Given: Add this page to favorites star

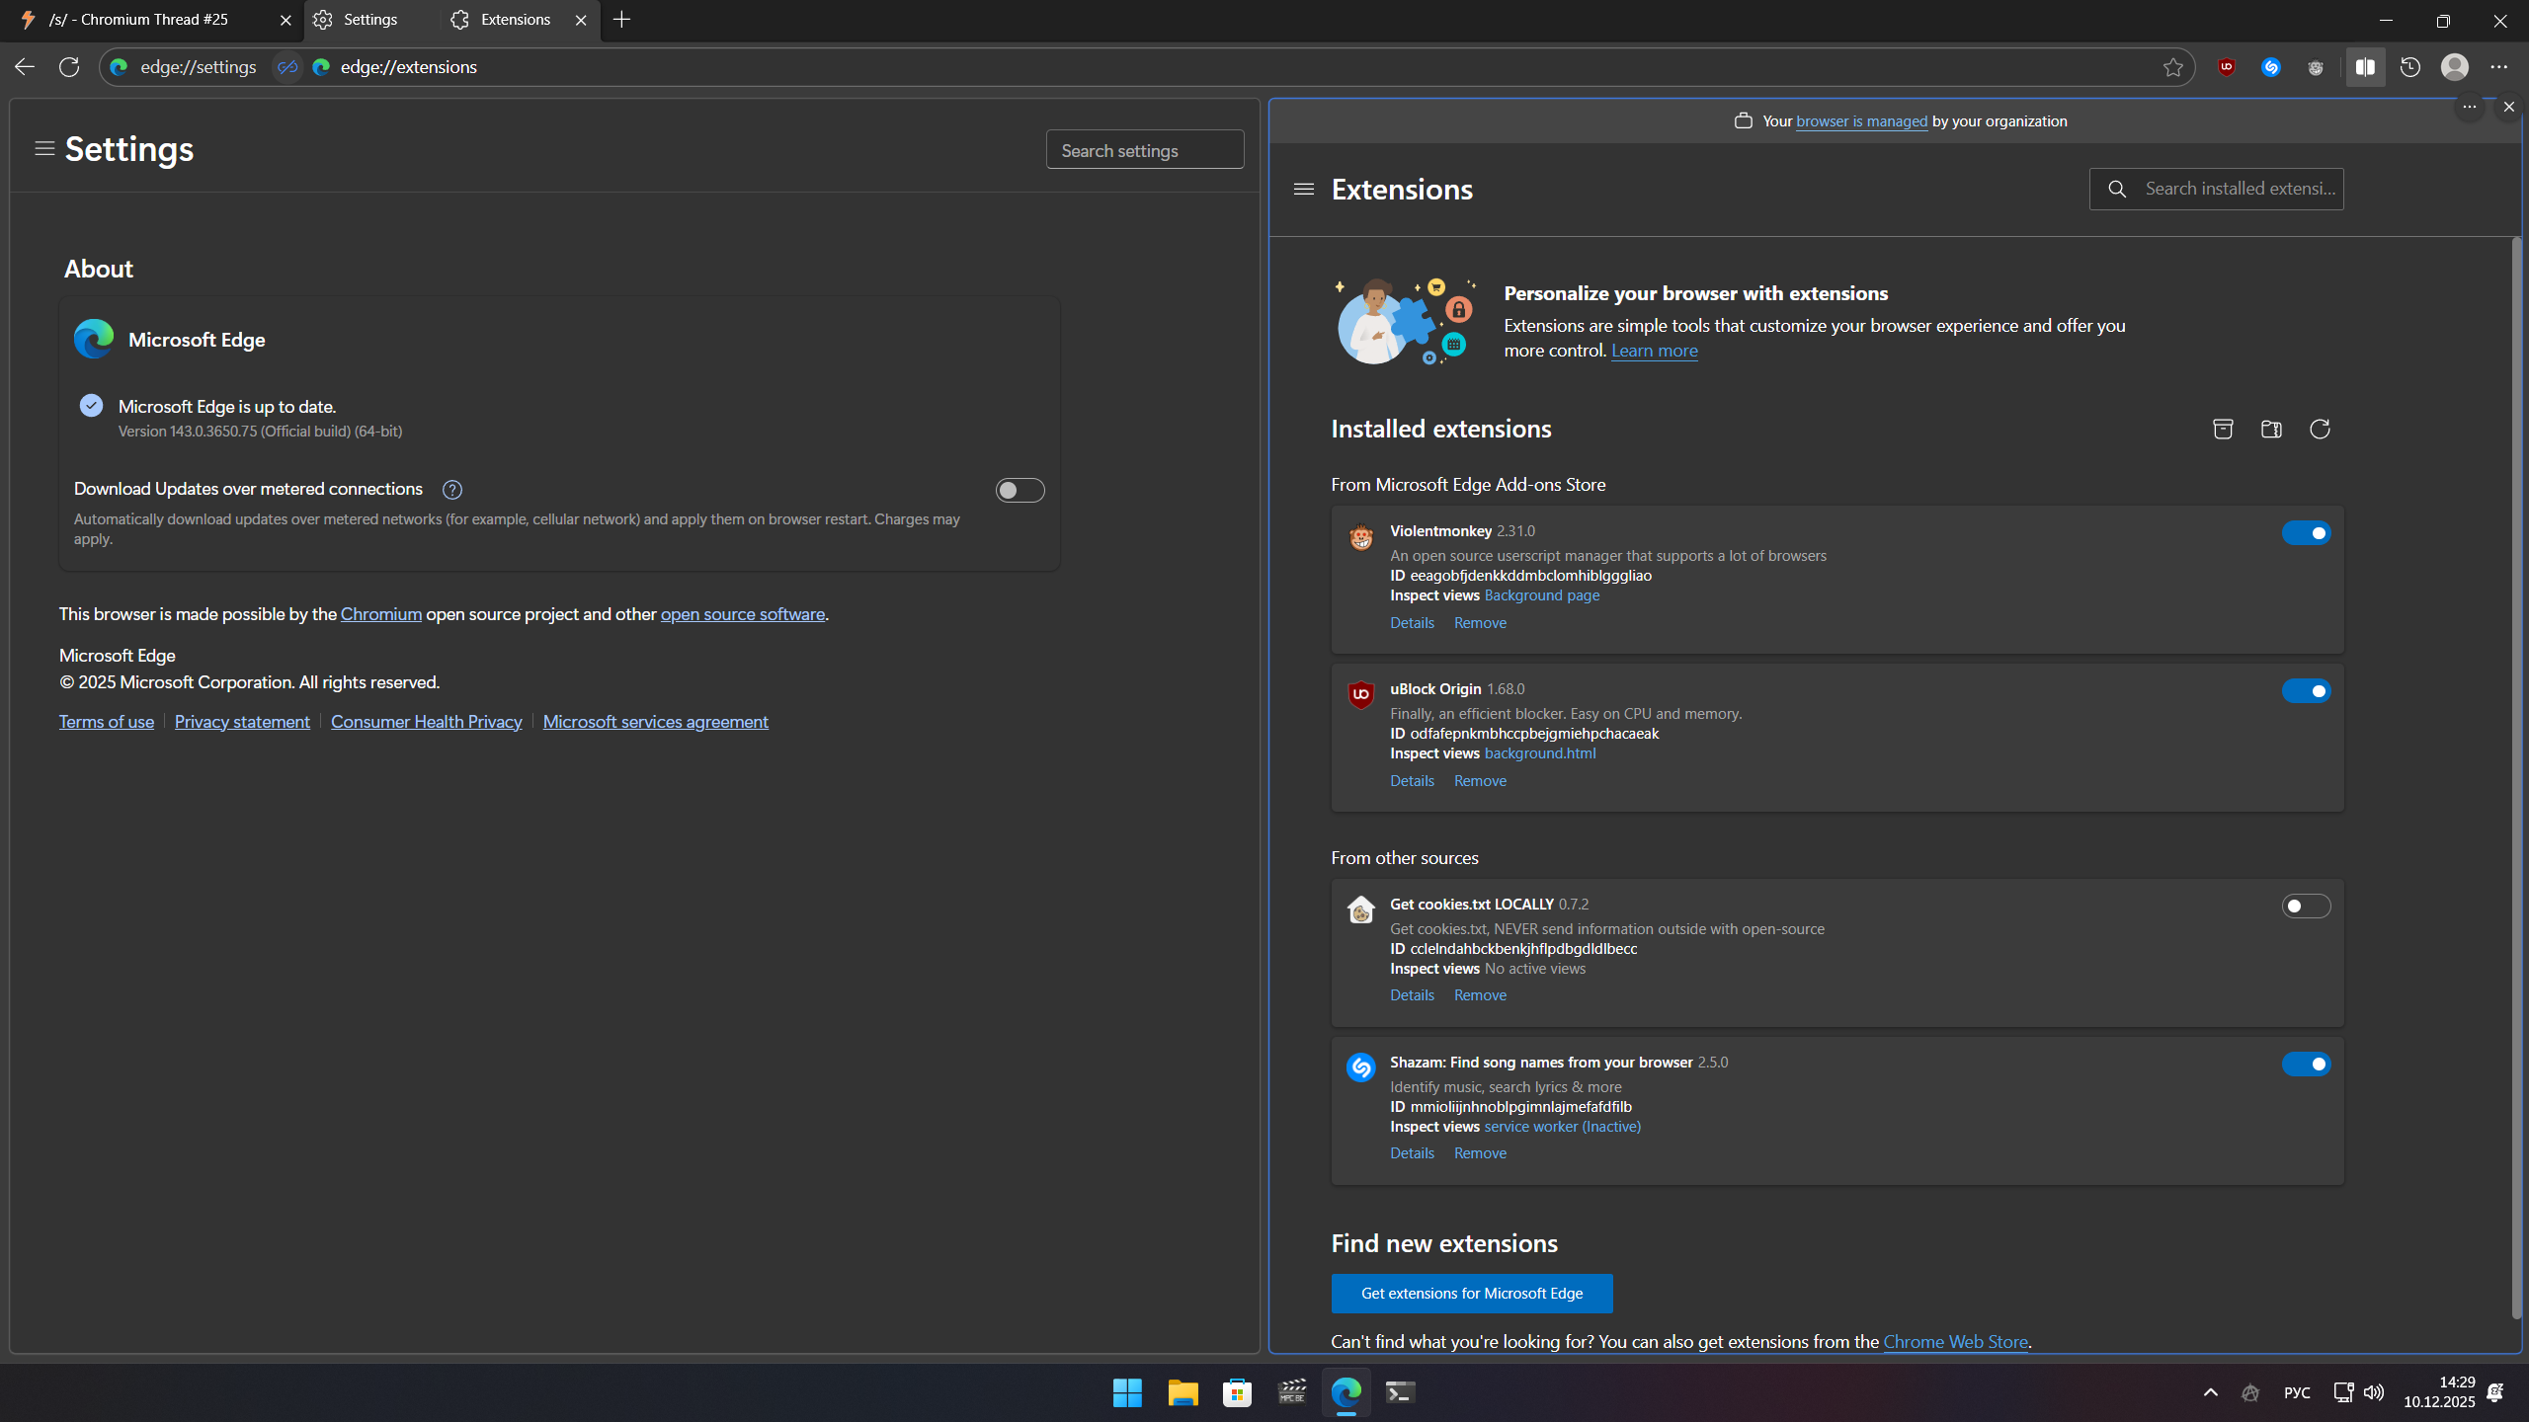Looking at the screenshot, I should pos(2172,67).
